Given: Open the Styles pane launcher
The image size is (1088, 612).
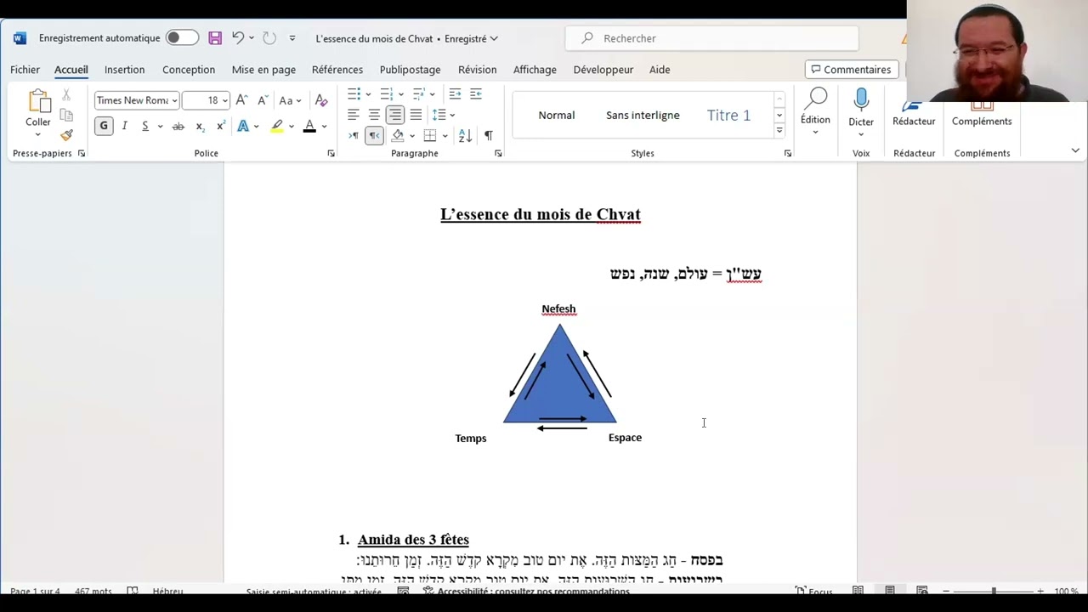Looking at the screenshot, I should pyautogui.click(x=787, y=153).
